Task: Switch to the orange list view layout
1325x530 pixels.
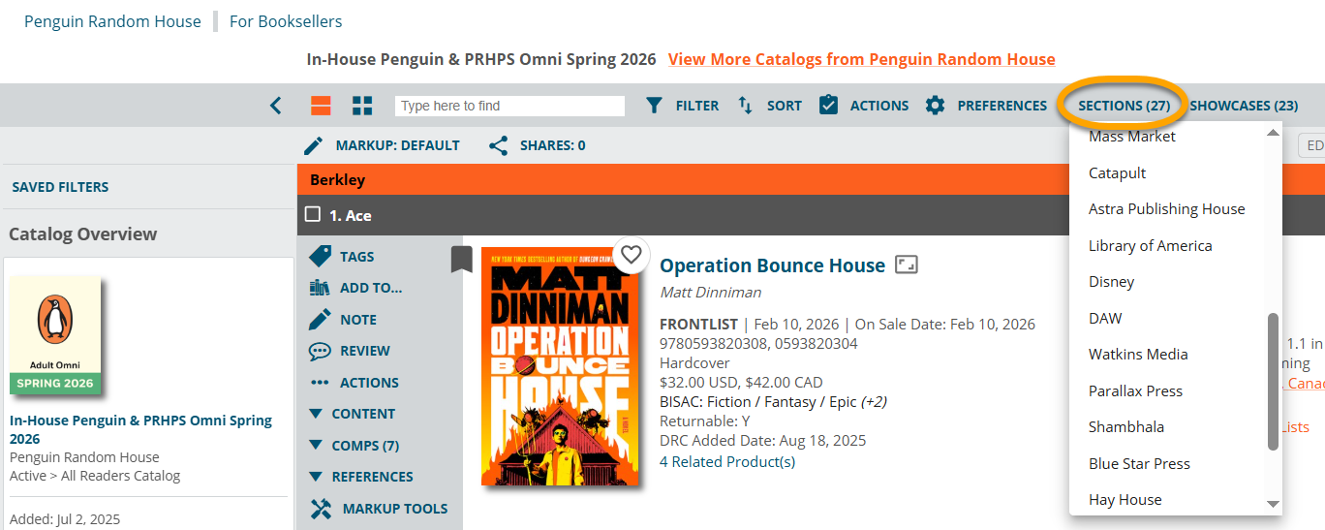Action: [321, 106]
